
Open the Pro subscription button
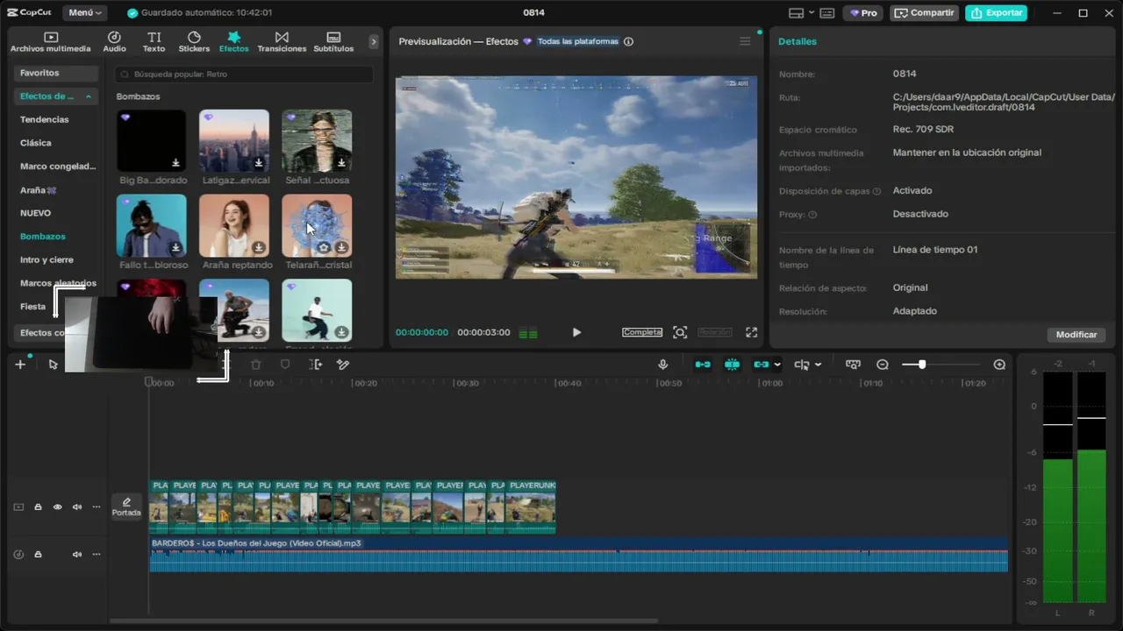pyautogui.click(x=863, y=13)
